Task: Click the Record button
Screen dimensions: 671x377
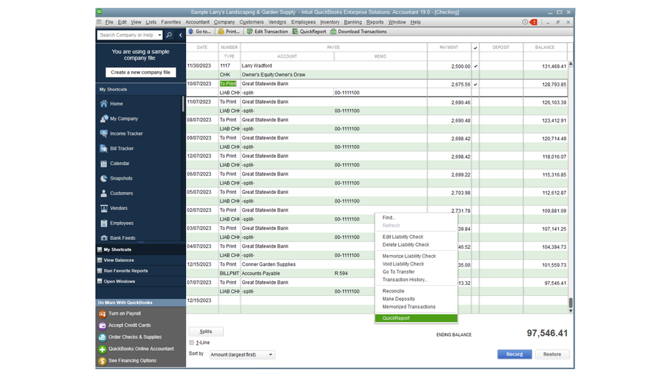Action: [x=515, y=354]
